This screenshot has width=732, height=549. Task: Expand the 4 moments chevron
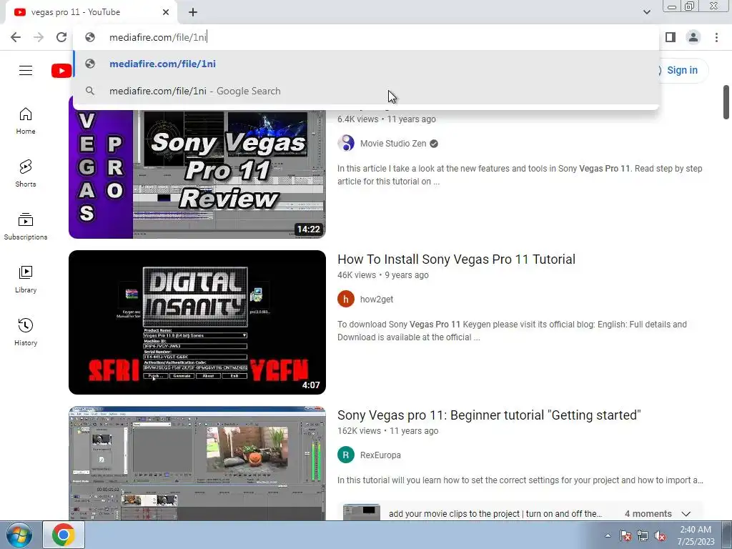pos(686,514)
